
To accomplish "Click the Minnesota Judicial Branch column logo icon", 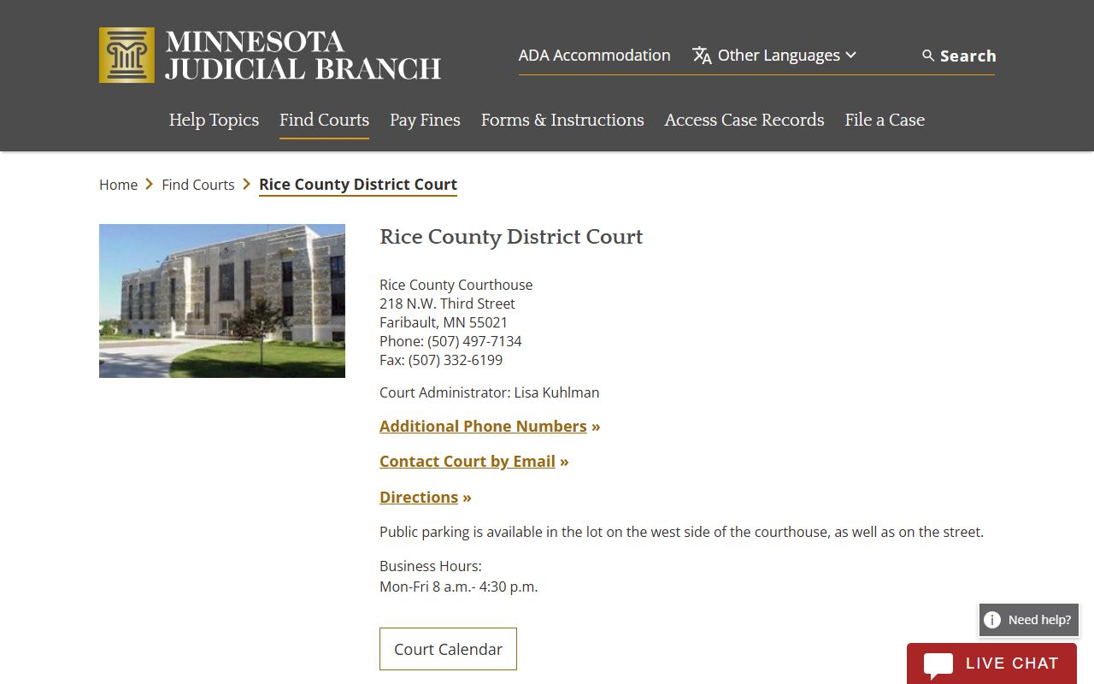I will coord(126,55).
